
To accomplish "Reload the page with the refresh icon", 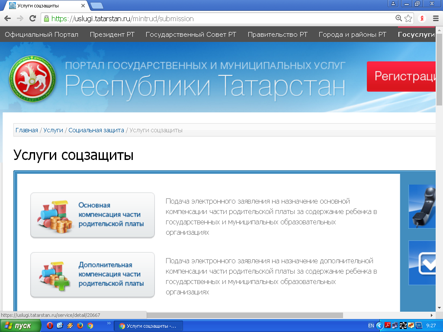I will pyautogui.click(x=32, y=19).
